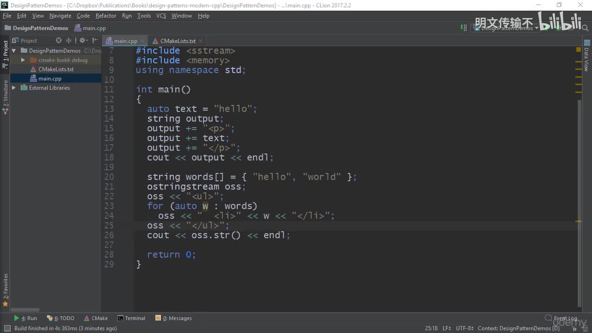The height and width of the screenshot is (333, 592).
Task: Open the Favorites side tool window
Action: [x=6, y=290]
